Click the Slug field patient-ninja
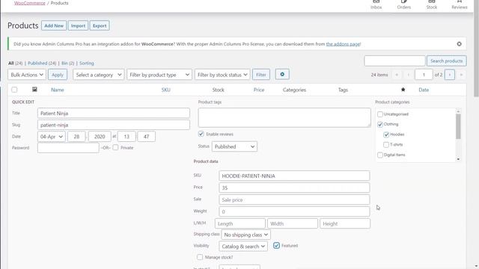This screenshot has width=479, height=269. point(113,125)
